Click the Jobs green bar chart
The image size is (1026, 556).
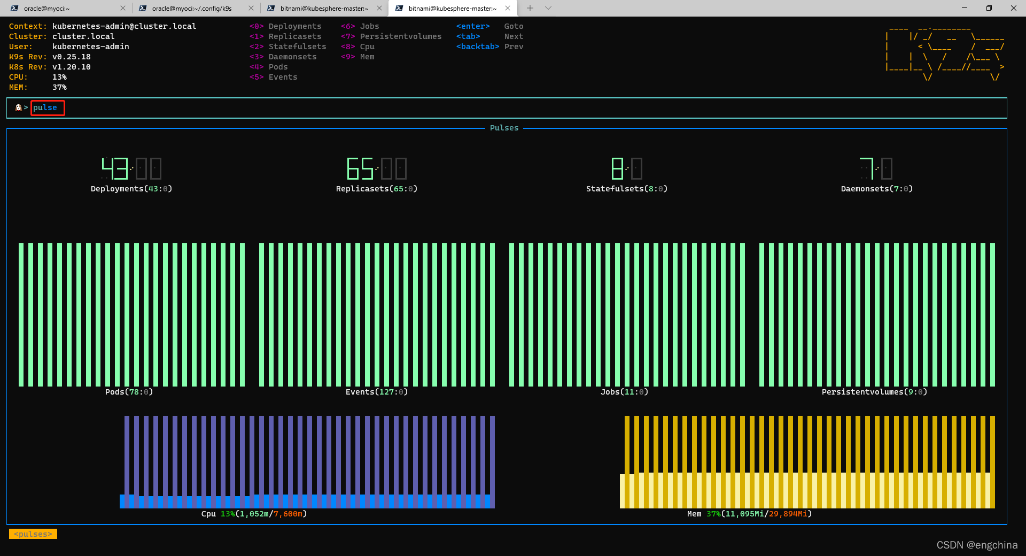click(x=627, y=315)
